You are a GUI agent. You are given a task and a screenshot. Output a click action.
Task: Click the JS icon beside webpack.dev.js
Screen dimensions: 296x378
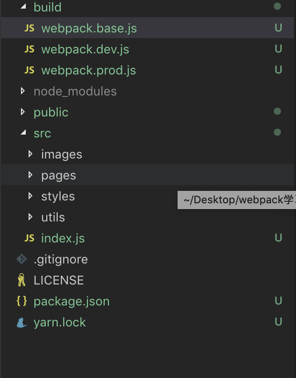(30, 49)
